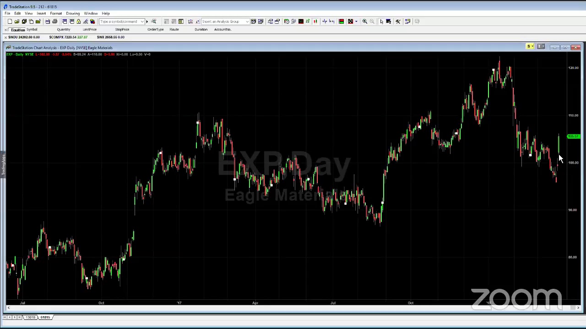Click the New document toolbar icon

[x=10, y=21]
